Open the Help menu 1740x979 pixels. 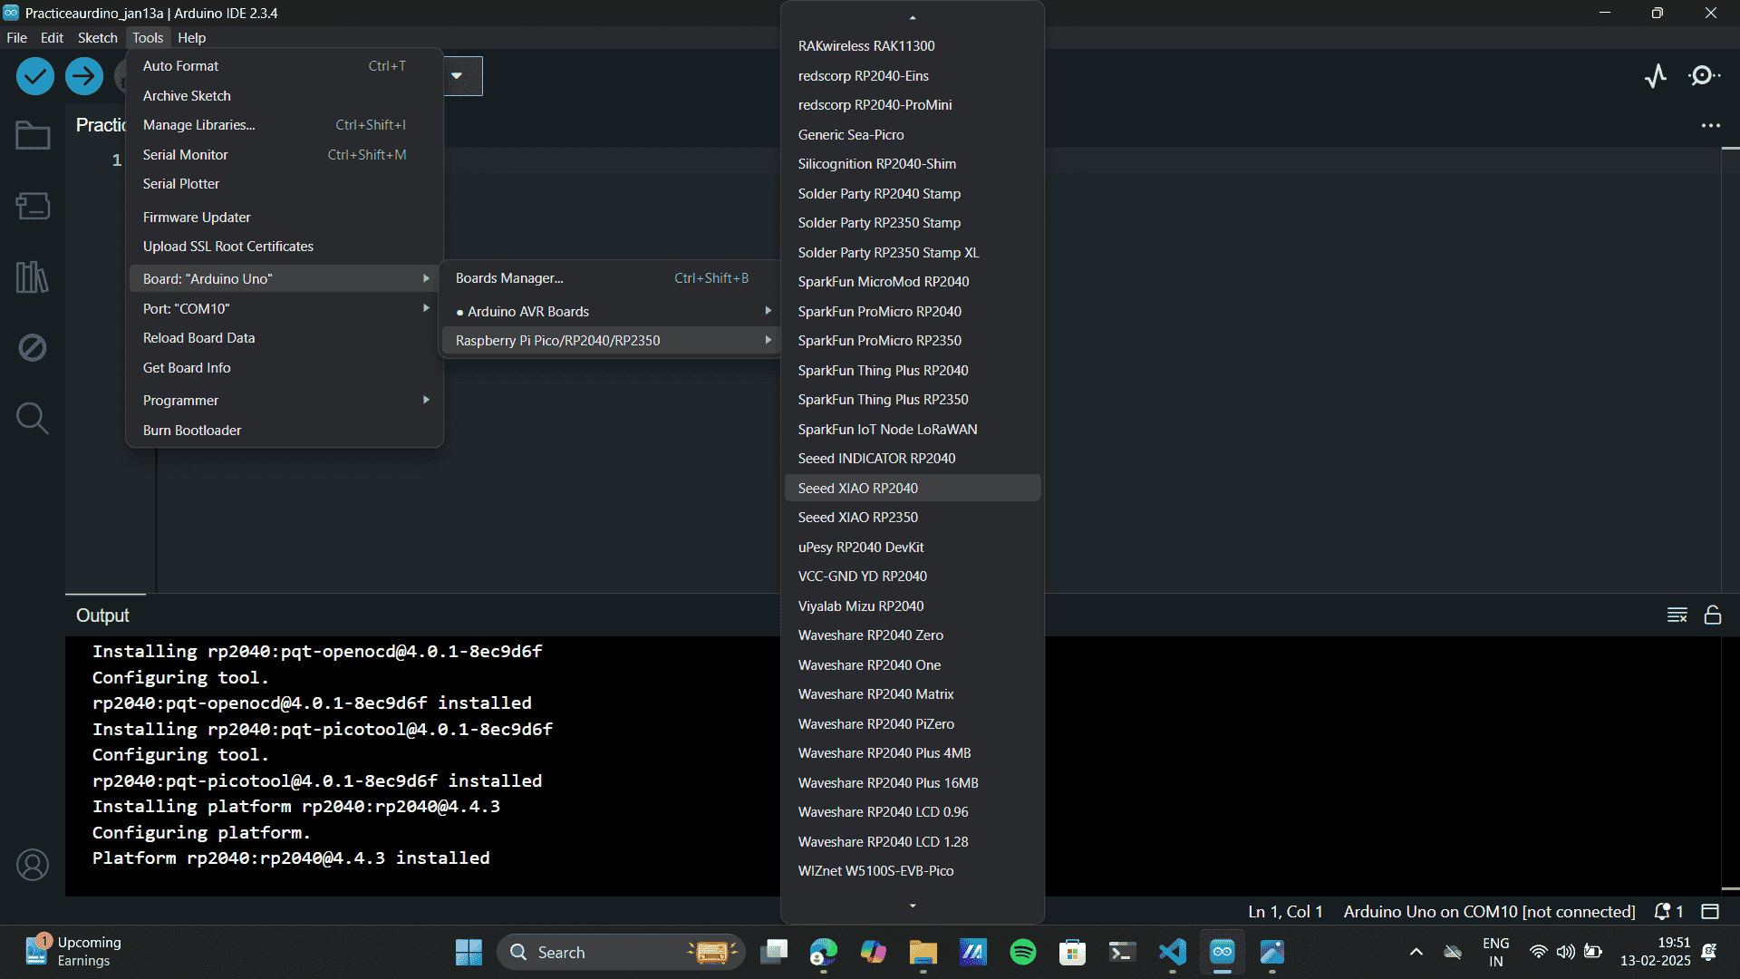(x=191, y=38)
